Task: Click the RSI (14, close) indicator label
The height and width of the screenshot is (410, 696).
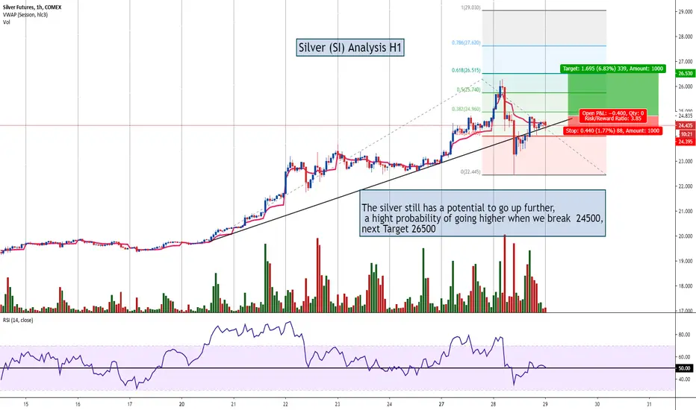Action: click(x=18, y=320)
